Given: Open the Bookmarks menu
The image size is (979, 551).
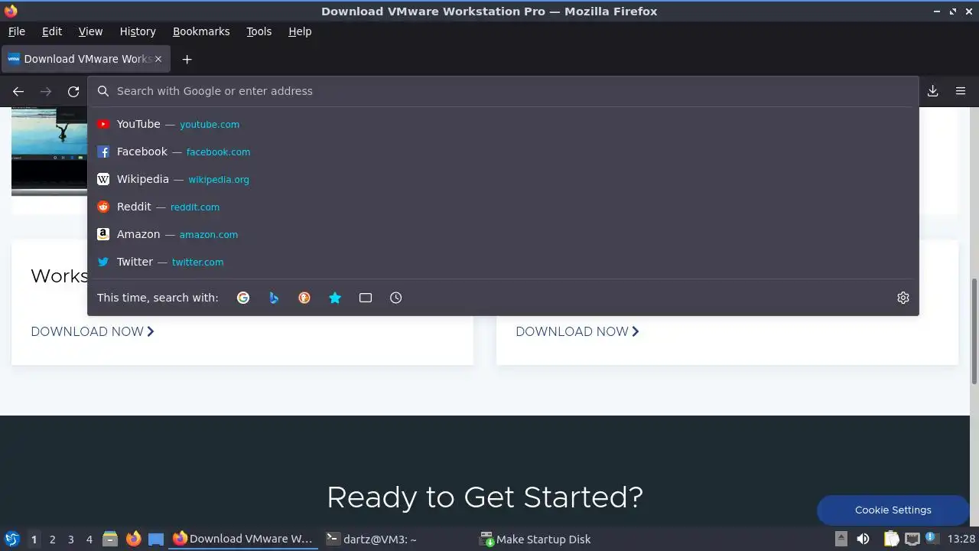Looking at the screenshot, I should click(201, 31).
